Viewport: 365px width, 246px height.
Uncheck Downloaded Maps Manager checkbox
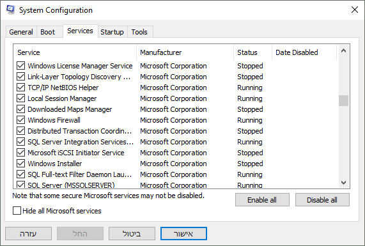click(x=20, y=109)
